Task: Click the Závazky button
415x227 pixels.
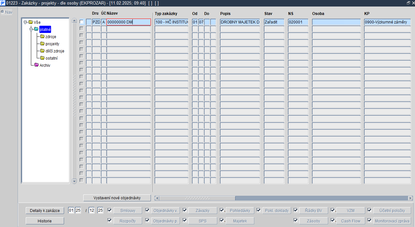Action: [203, 211]
